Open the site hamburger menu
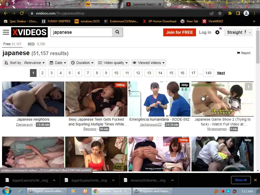The width and height of the screenshot is (260, 195). pos(6,32)
